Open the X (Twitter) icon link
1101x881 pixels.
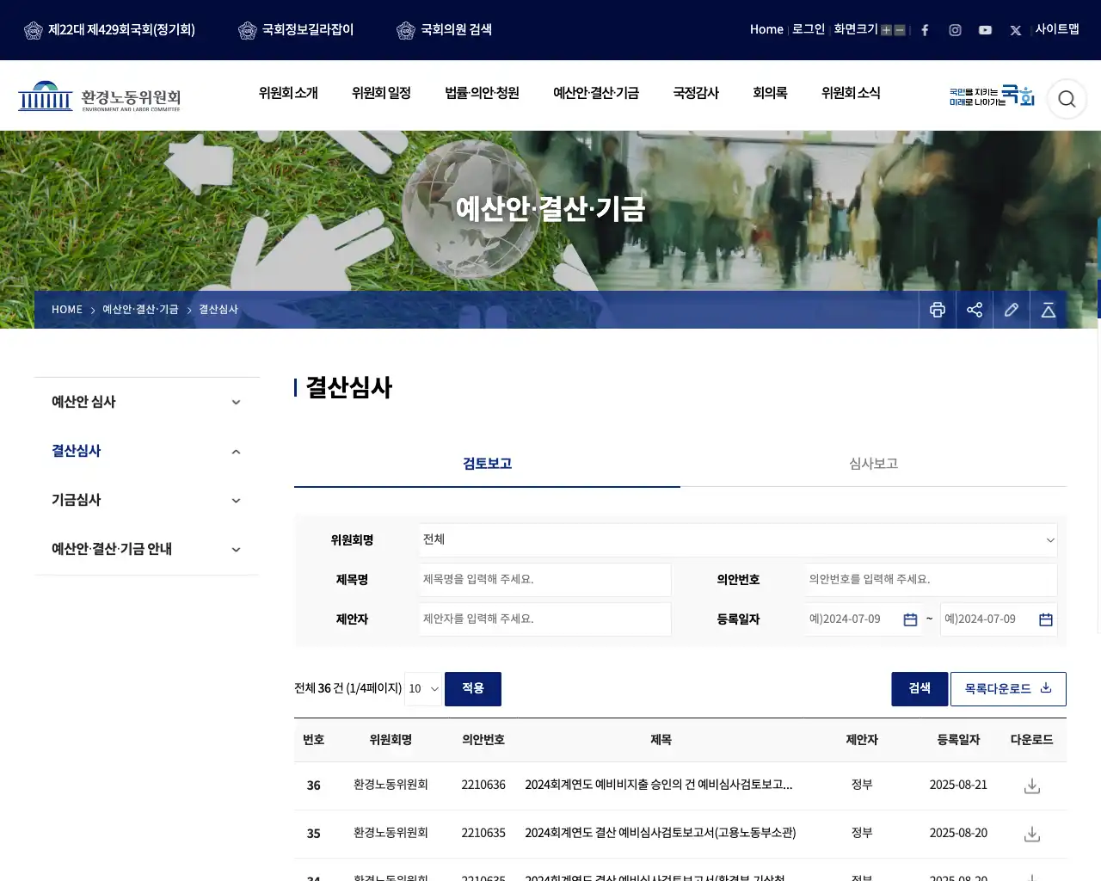tap(1016, 30)
